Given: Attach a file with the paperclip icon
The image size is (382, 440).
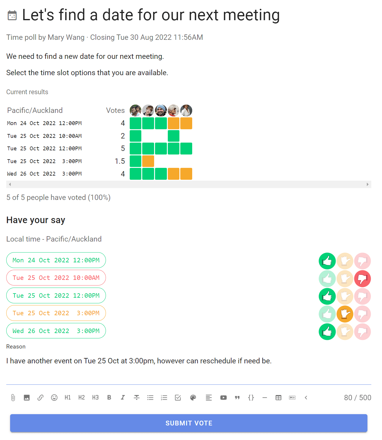Looking at the screenshot, I should click(x=13, y=398).
